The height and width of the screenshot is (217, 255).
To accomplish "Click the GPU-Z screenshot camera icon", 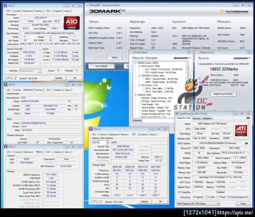I will point(248,118).
